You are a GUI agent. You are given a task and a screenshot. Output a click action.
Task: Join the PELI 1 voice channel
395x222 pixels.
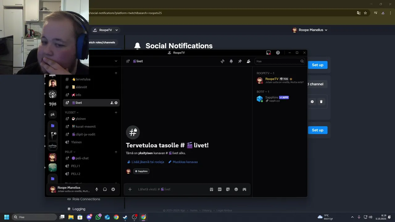[x=91, y=166]
